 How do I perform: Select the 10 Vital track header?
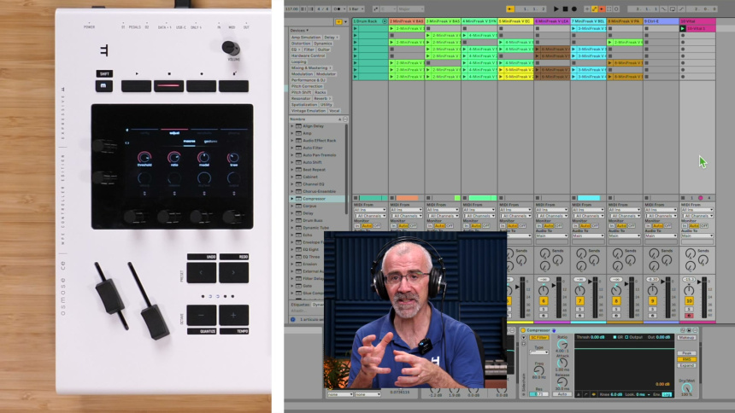tap(697, 21)
